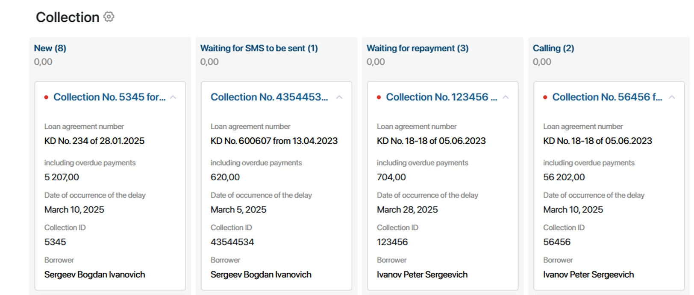Select the Waiting for repayment (3) column
The width and height of the screenshot is (694, 295).
(x=418, y=48)
